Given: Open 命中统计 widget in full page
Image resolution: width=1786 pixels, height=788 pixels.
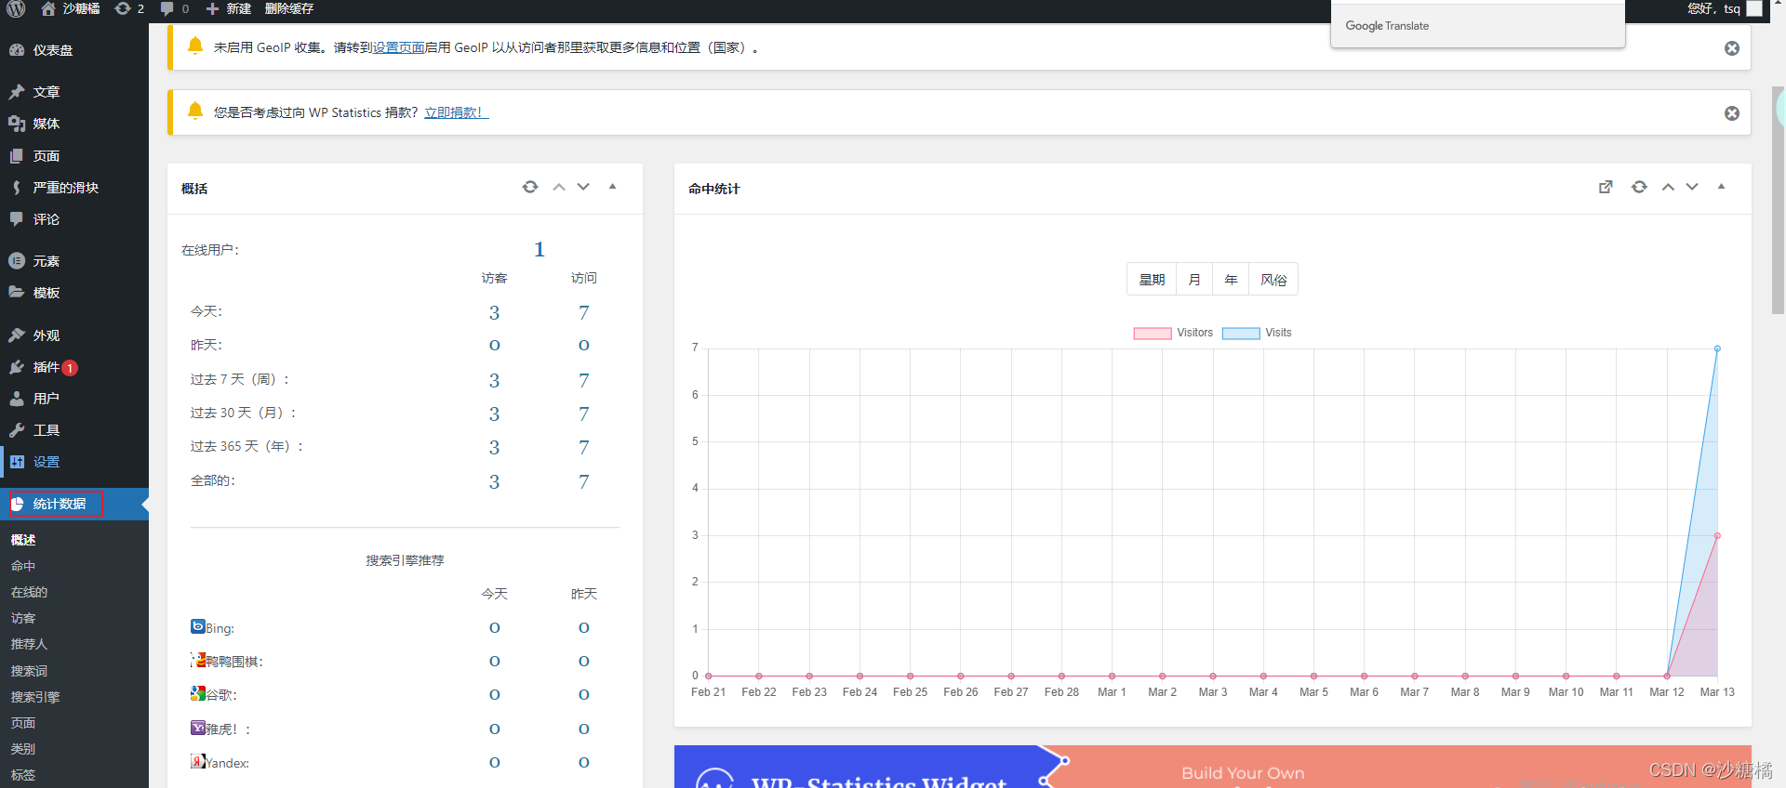Looking at the screenshot, I should (1606, 187).
